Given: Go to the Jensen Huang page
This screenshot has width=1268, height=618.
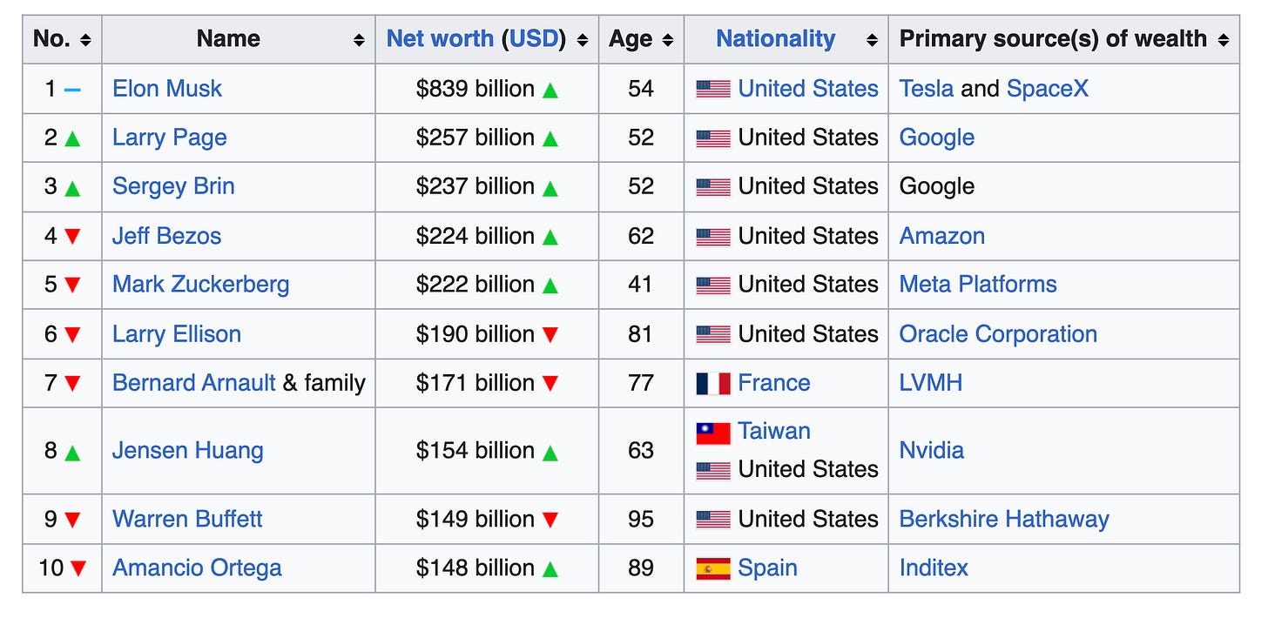Looking at the screenshot, I should (x=188, y=451).
